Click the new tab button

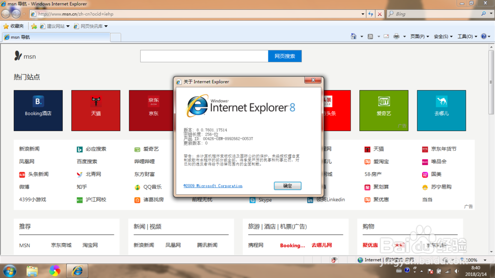pos(115,37)
